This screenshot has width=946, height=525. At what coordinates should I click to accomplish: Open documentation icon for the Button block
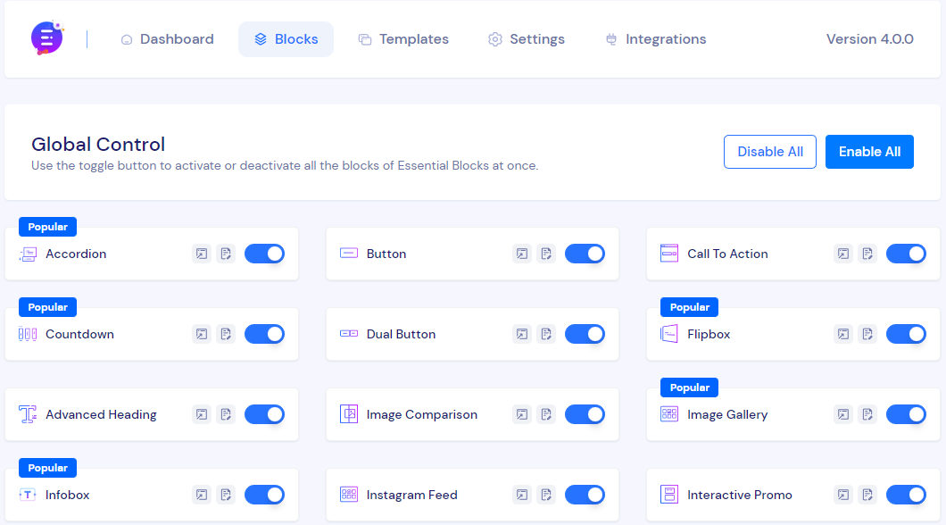click(546, 254)
